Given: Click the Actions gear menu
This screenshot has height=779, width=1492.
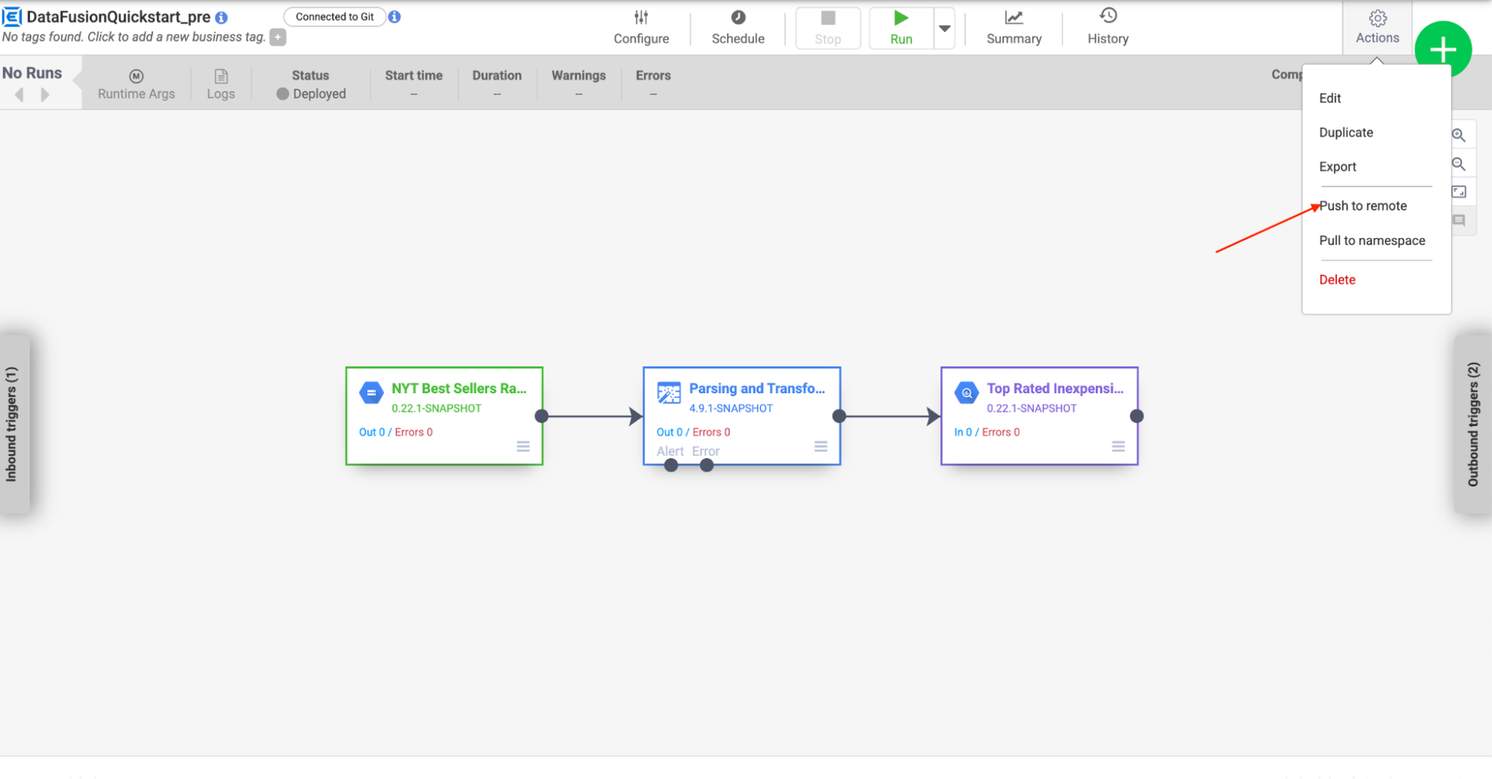Looking at the screenshot, I should click(1377, 27).
